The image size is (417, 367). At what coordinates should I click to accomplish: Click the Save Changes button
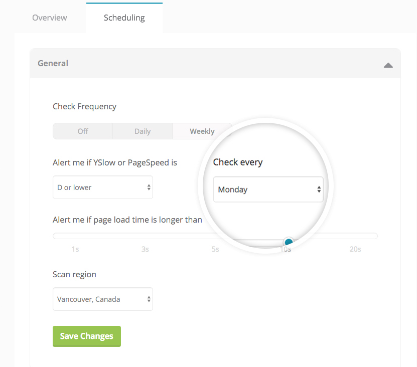86,336
